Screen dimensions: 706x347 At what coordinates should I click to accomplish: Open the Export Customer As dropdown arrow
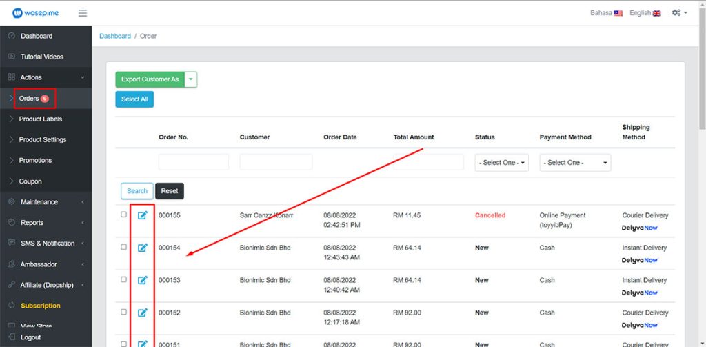click(191, 79)
